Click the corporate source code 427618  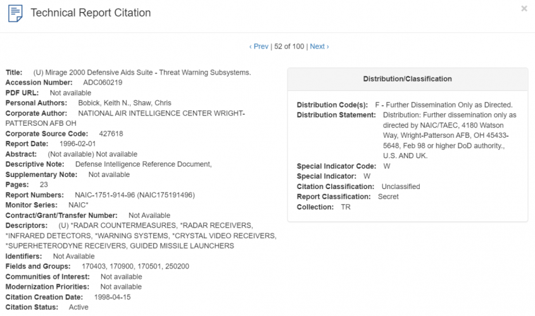pos(111,134)
